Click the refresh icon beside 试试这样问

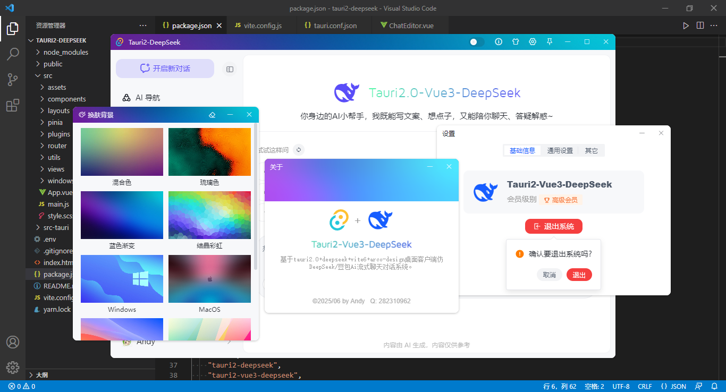point(299,150)
